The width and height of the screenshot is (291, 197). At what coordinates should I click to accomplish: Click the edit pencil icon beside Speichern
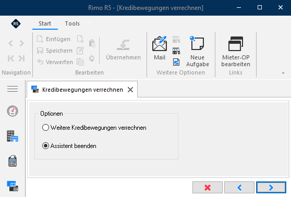coord(80,51)
